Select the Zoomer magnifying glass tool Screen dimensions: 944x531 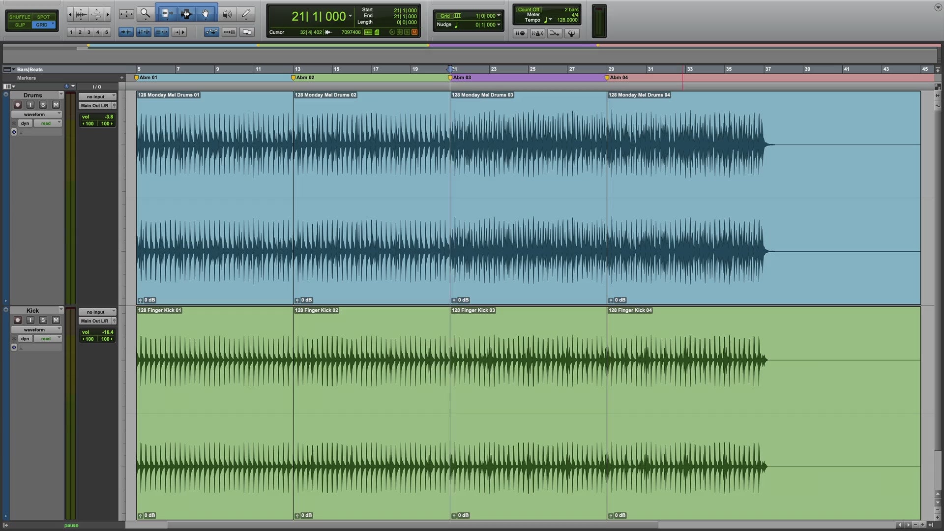coord(146,14)
